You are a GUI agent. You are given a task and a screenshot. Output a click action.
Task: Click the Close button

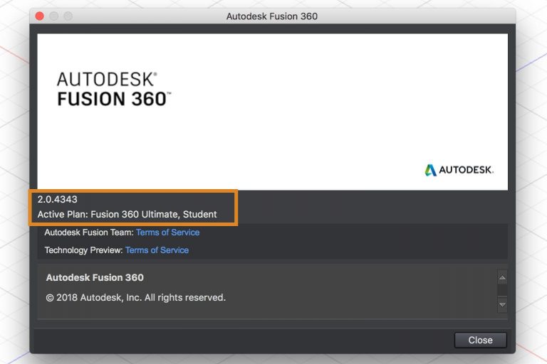coord(480,340)
